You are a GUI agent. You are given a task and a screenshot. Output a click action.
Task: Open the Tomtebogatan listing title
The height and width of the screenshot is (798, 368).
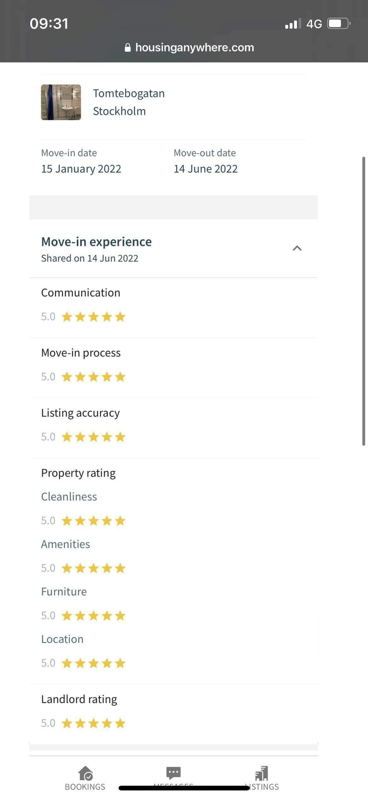point(129,94)
